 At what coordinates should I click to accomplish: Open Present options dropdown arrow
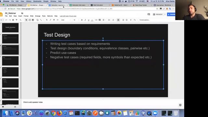tap(165, 14)
